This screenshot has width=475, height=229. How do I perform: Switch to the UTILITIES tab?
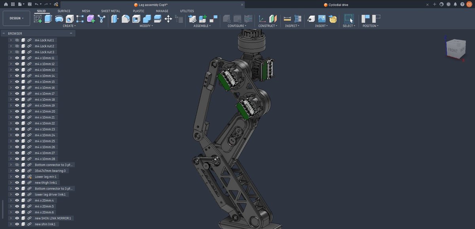pyautogui.click(x=187, y=11)
